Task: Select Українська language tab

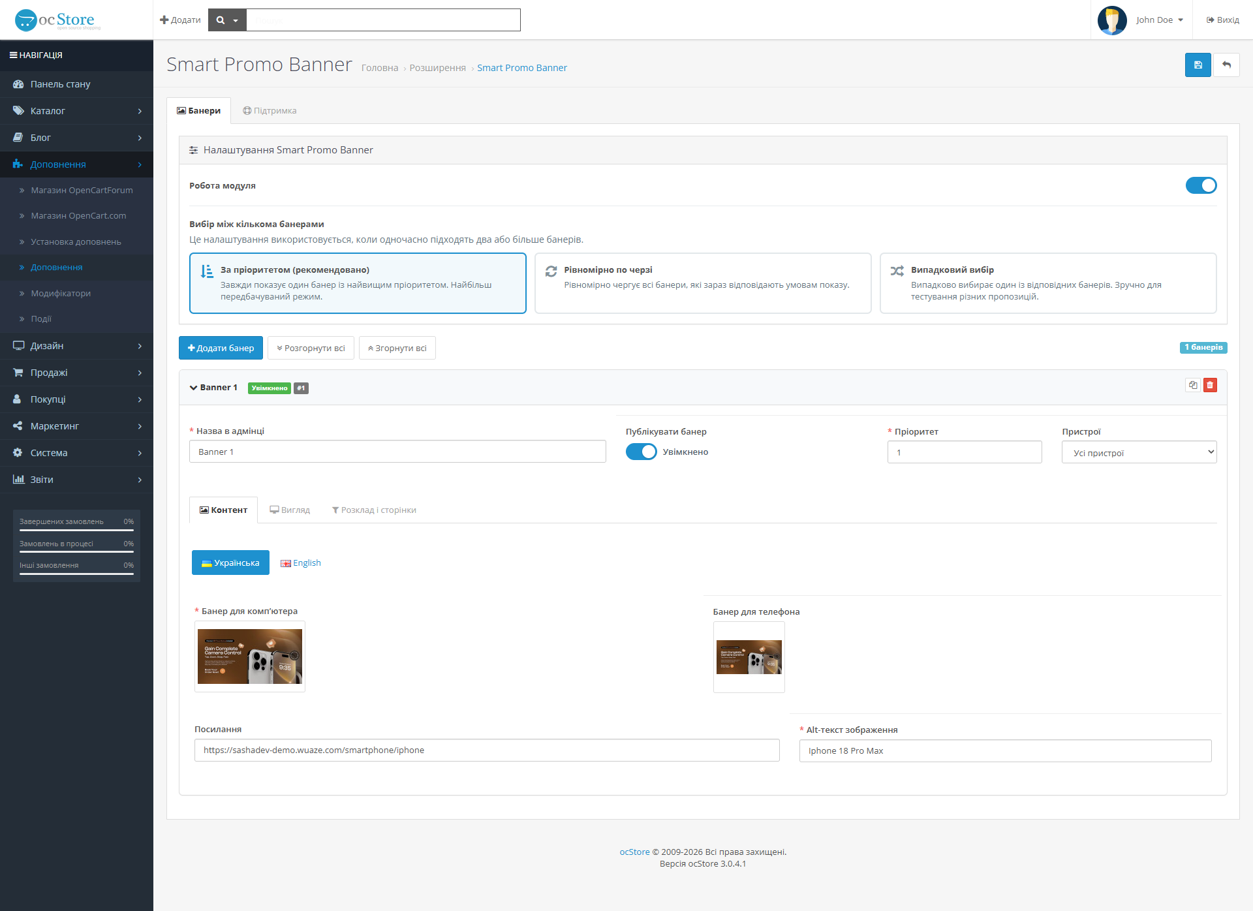Action: (x=230, y=563)
